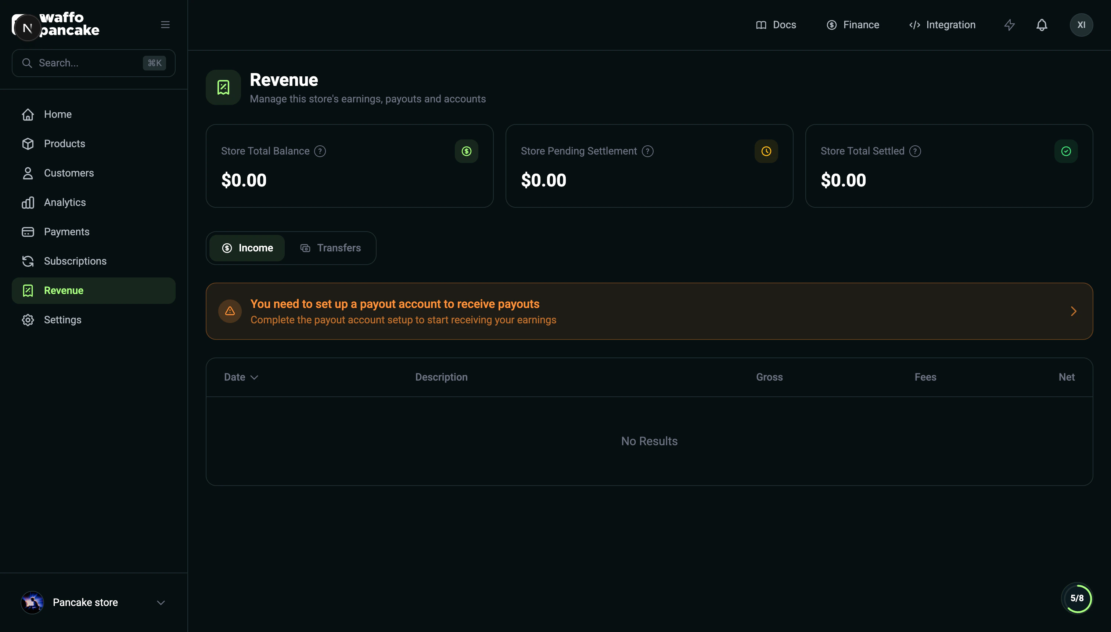Click the checkmark icon on Store Total Settled card
The width and height of the screenshot is (1111, 632).
(1065, 151)
